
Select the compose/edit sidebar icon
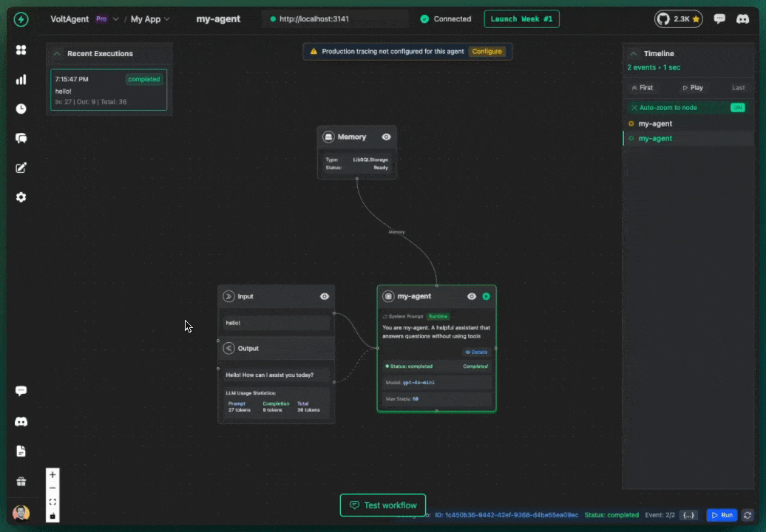click(x=21, y=168)
